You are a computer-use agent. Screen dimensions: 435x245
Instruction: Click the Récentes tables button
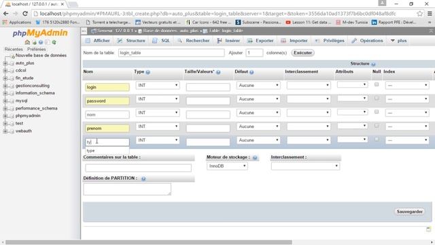pyautogui.click(x=14, y=49)
